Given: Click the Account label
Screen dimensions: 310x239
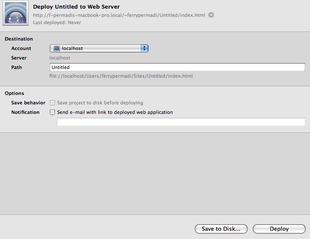Looking at the screenshot, I should click(21, 48).
